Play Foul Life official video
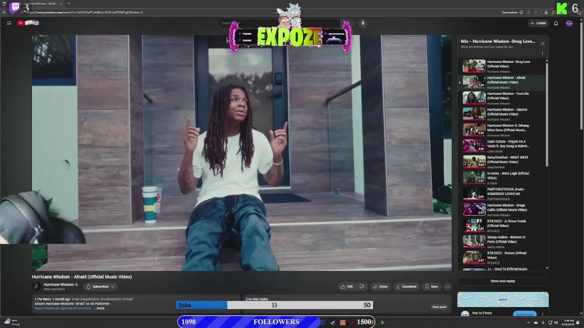 pyautogui.click(x=502, y=98)
